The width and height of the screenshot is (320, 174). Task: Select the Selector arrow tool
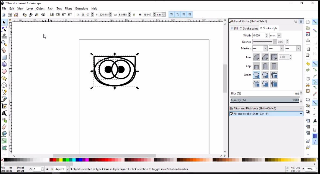[4, 22]
